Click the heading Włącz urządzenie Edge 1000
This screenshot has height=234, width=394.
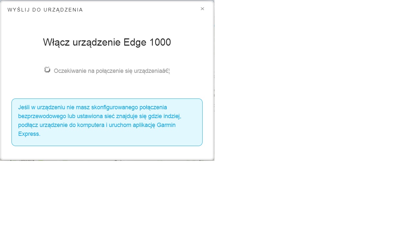pyautogui.click(x=107, y=42)
